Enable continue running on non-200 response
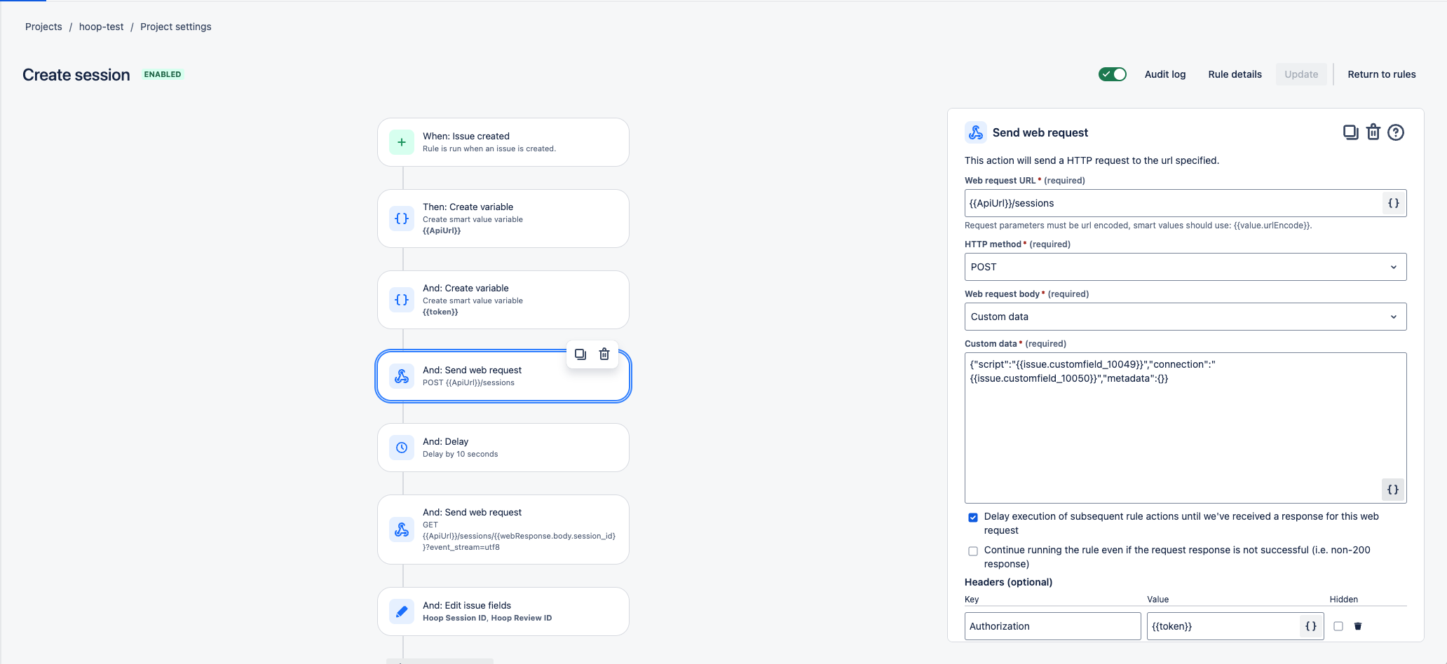This screenshot has height=664, width=1447. tap(973, 551)
